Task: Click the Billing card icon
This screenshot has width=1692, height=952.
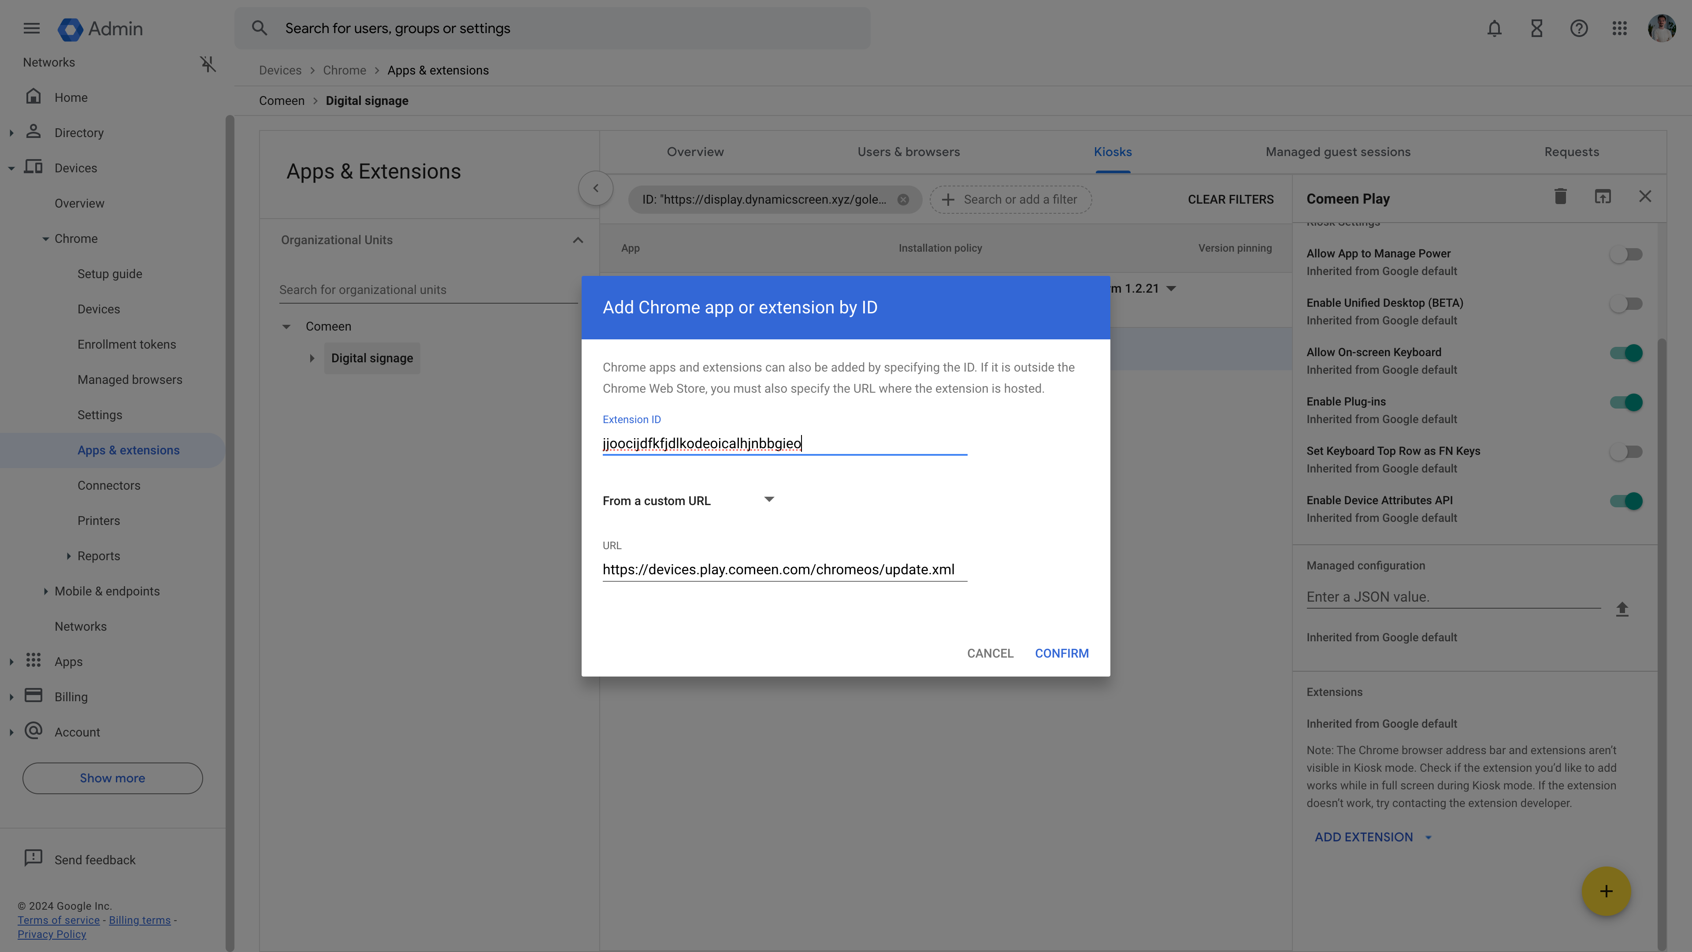Action: (x=33, y=696)
